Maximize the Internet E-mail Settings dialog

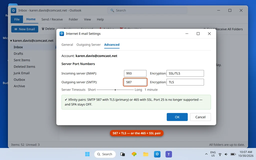(x=198, y=34)
